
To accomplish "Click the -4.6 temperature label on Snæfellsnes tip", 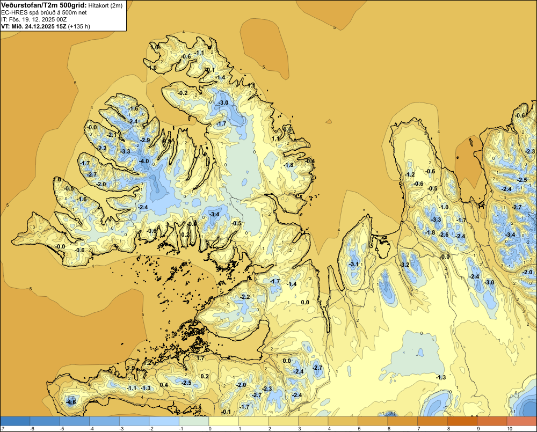I will coord(71,402).
